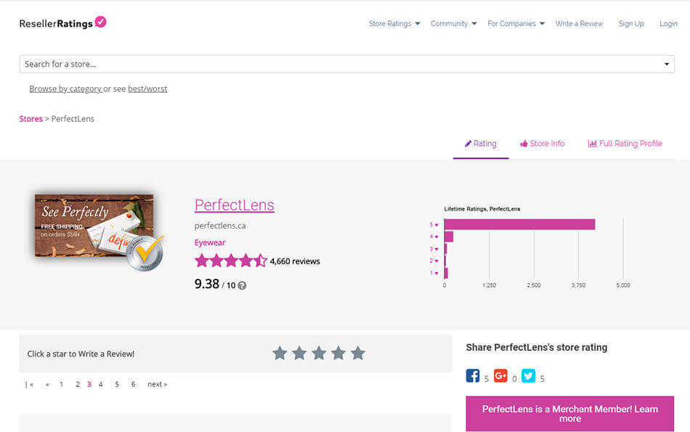
Task: Click Sign Up in navigation
Action: click(631, 23)
